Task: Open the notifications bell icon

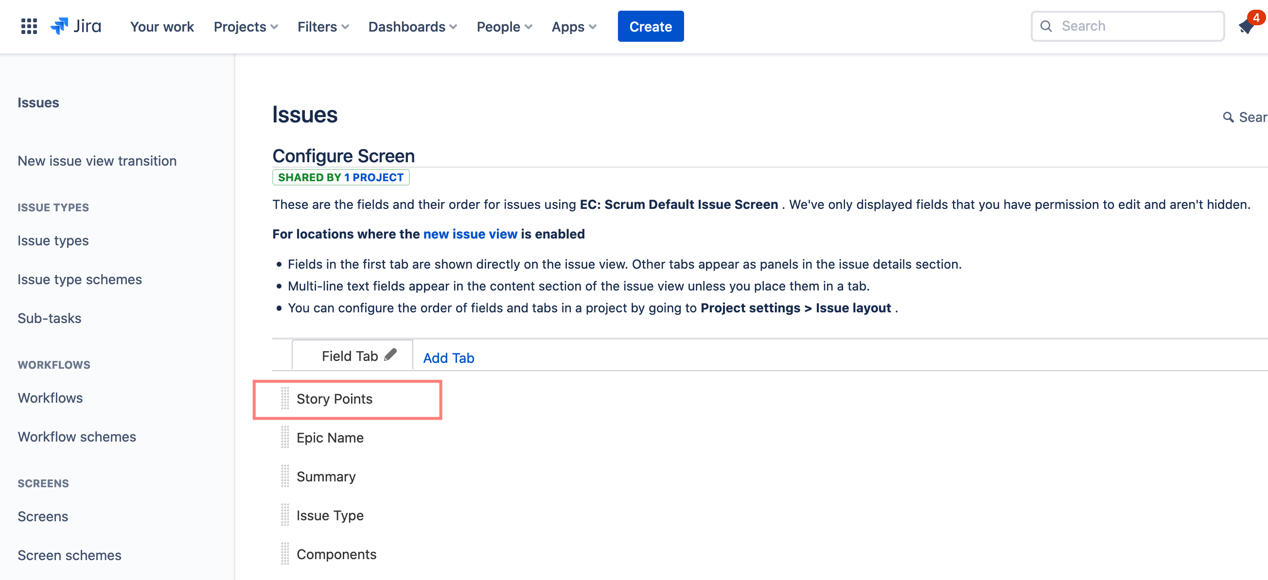Action: point(1246,26)
